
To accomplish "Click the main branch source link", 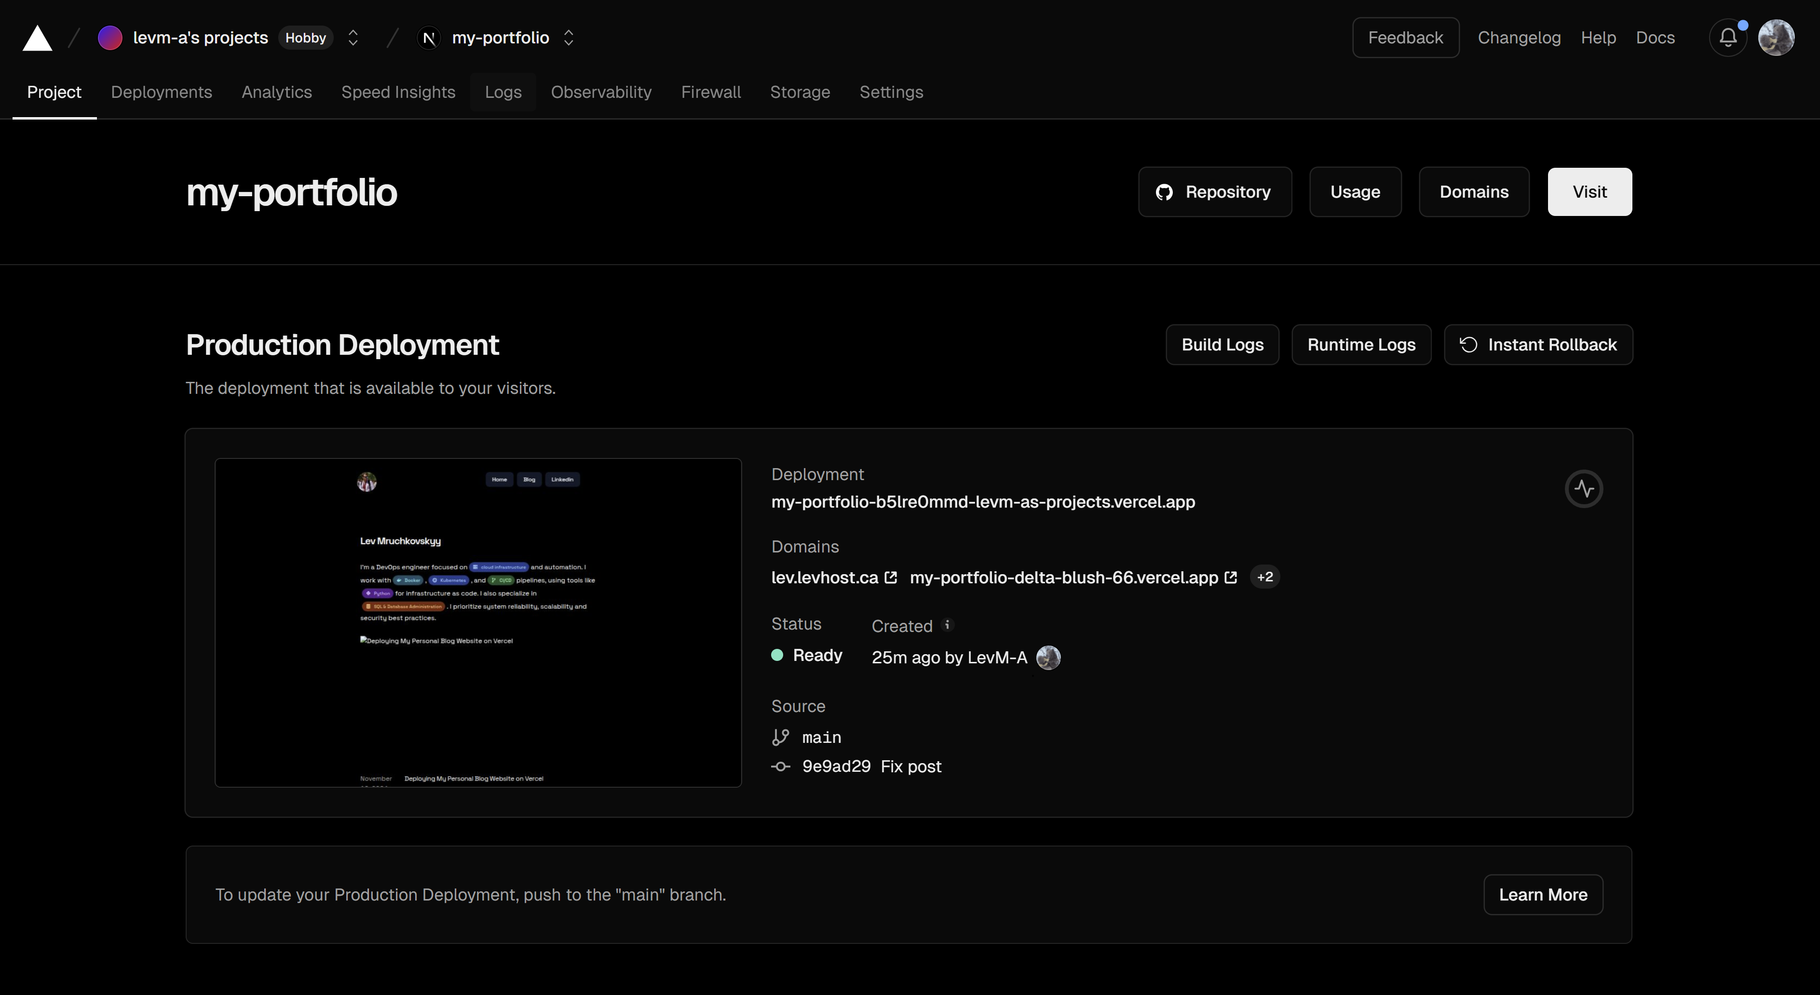I will (821, 737).
